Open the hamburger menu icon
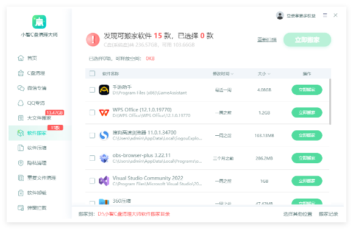Screen dimensions: 353x229 (x=325, y=15)
